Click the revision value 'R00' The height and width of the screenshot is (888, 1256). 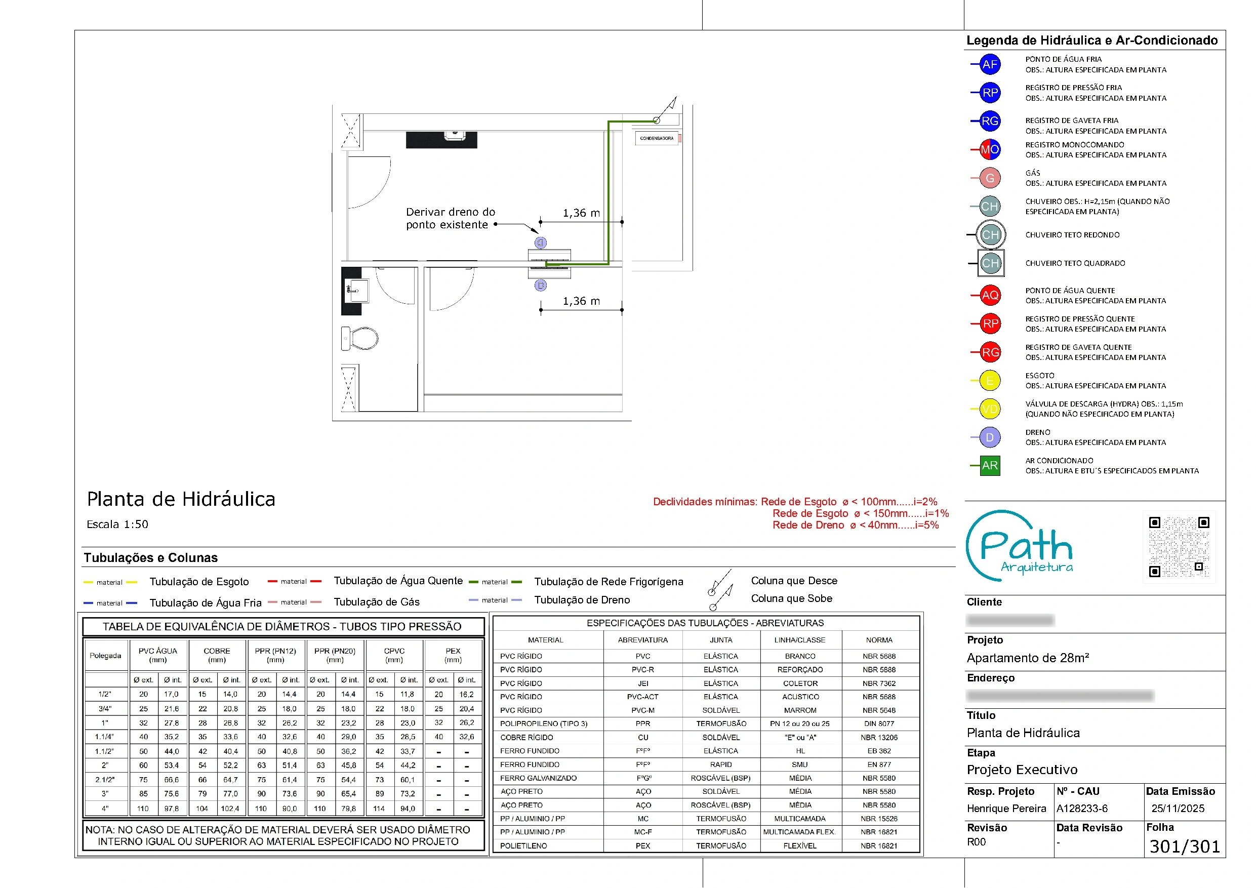[977, 842]
